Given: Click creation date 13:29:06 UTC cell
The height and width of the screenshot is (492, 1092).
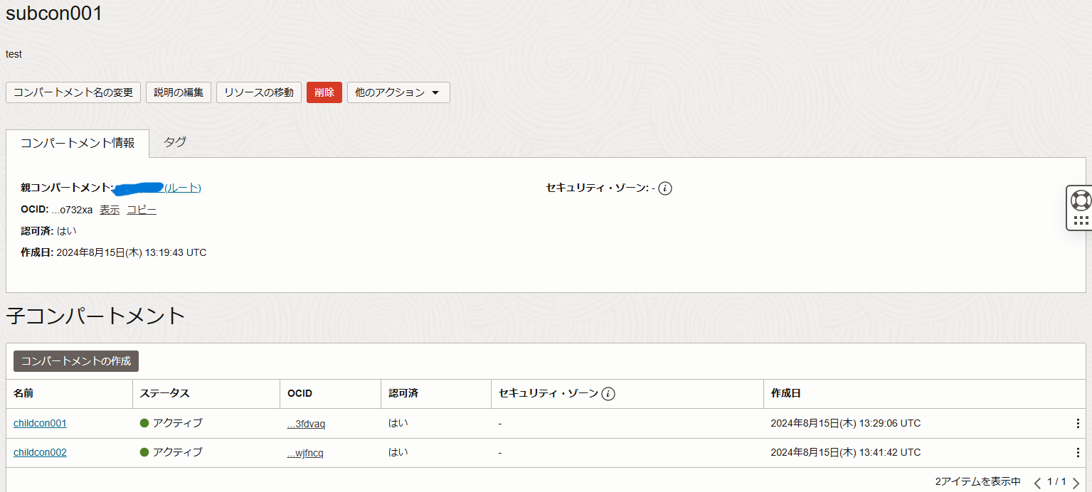Looking at the screenshot, I should tap(846, 423).
